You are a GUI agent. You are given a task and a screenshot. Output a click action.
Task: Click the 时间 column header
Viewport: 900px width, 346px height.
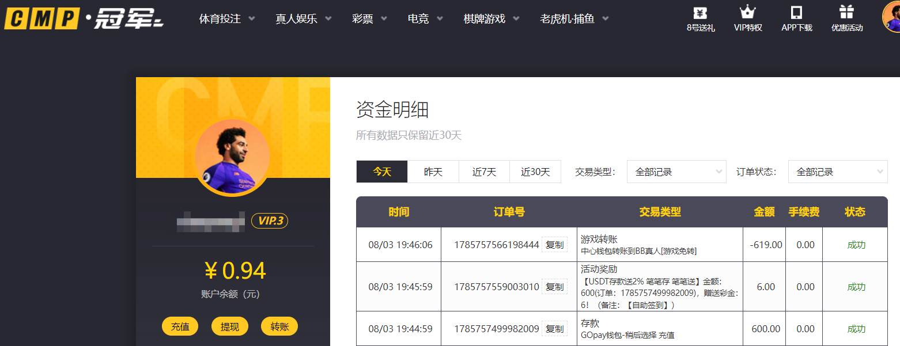tap(399, 212)
